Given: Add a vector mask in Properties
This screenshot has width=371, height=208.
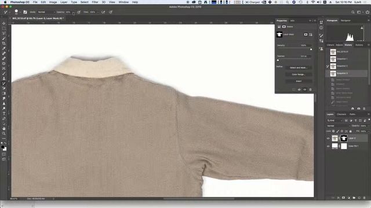Looking at the screenshot, I should click(311, 35).
